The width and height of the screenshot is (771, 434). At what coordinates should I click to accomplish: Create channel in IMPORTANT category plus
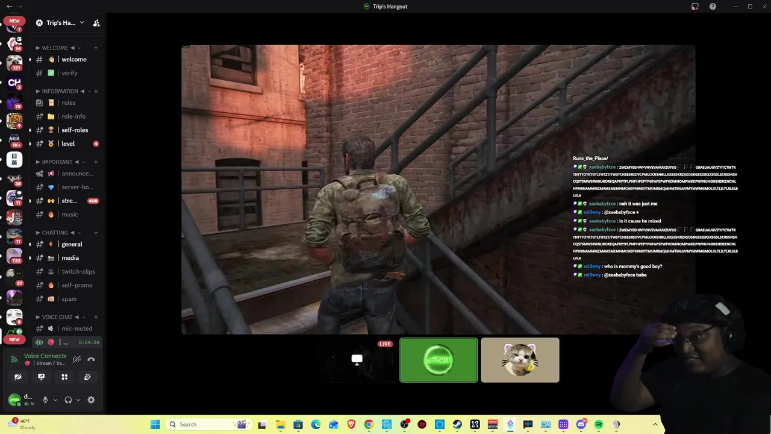(96, 162)
